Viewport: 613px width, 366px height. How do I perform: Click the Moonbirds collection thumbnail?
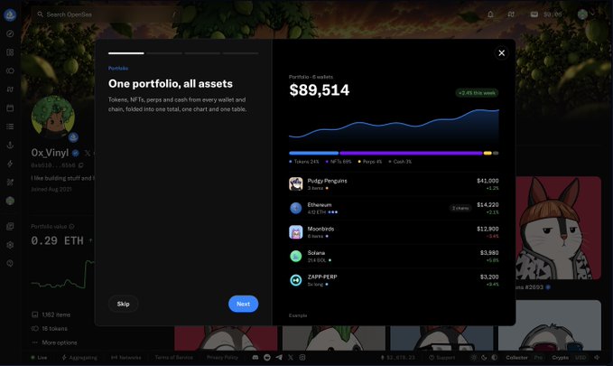coord(296,232)
